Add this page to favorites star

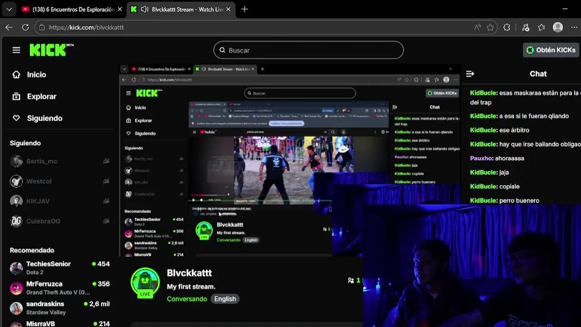pyautogui.click(x=490, y=27)
